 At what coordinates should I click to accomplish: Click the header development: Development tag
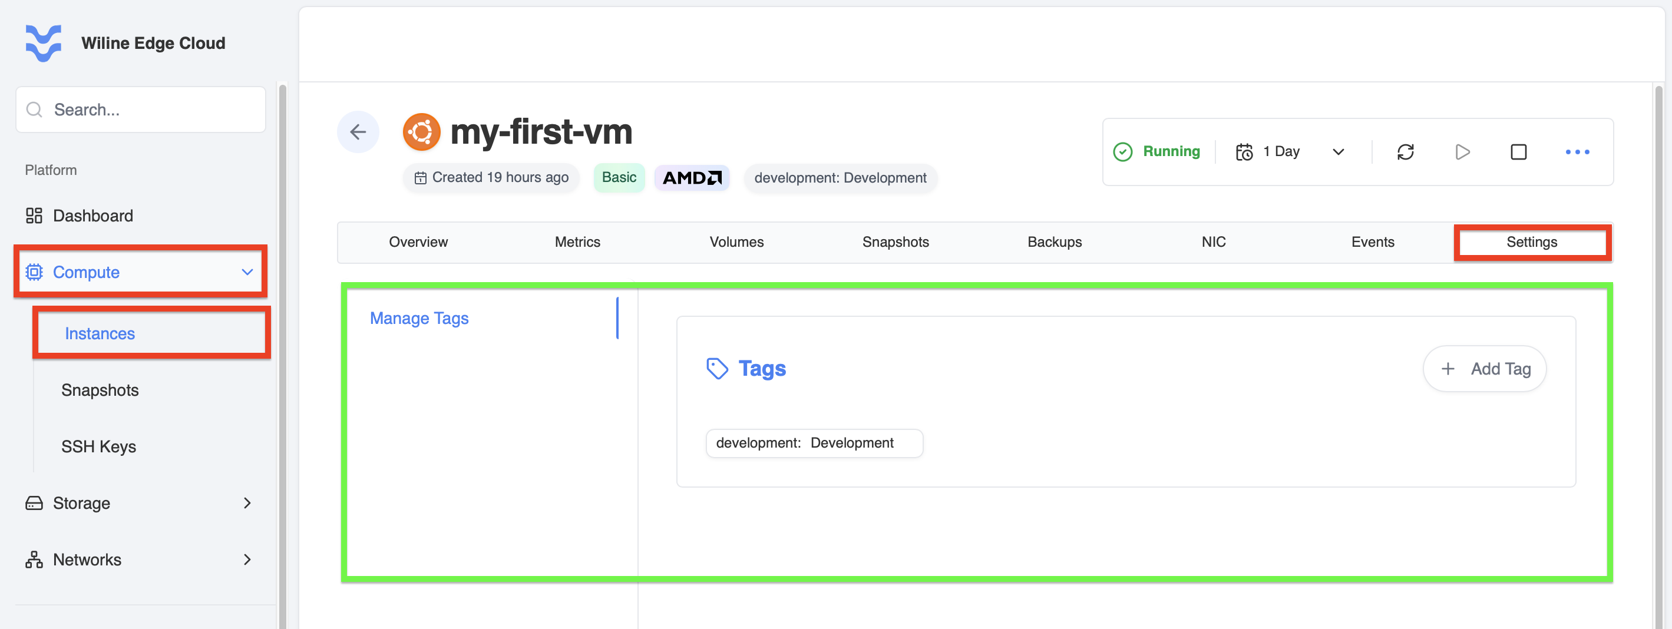(x=840, y=178)
